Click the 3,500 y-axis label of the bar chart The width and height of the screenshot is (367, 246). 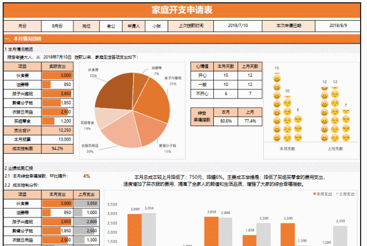(112, 204)
